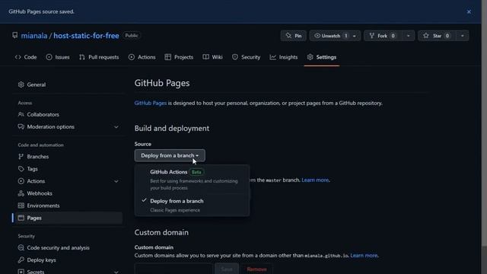Star this repository
The width and height of the screenshot is (487, 274).
click(437, 36)
